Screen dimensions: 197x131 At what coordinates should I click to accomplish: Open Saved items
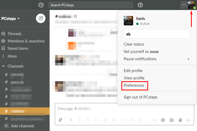coord(18,48)
